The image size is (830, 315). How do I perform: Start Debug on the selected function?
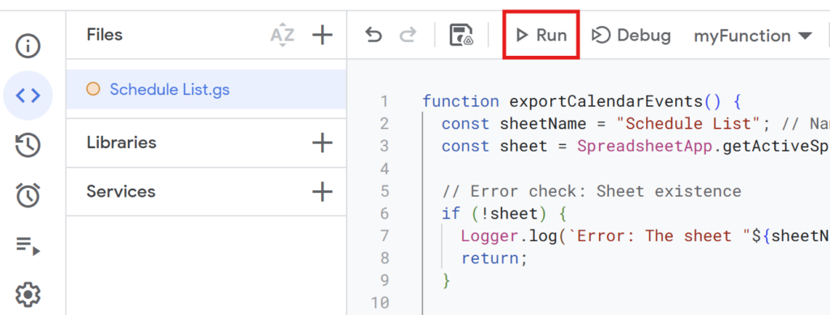pyautogui.click(x=631, y=36)
